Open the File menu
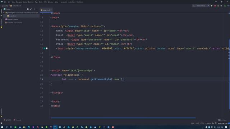Image resolution: width=230 pixels, height=129 pixels. click(x=5, y=2)
